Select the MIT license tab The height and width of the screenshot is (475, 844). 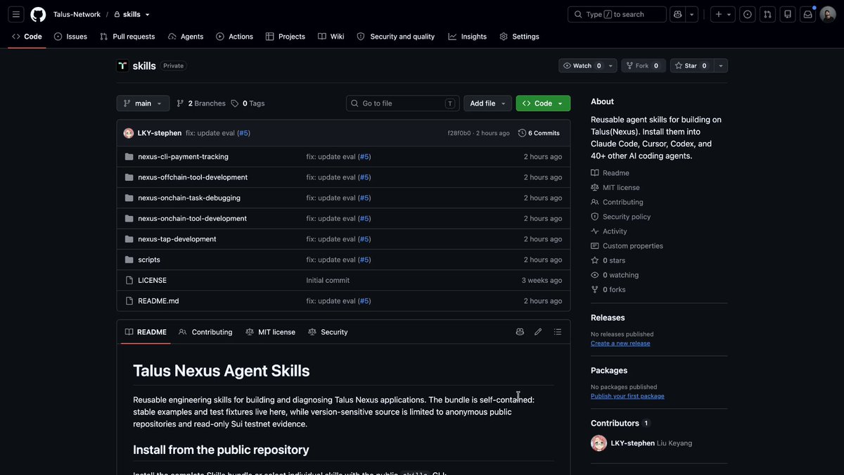[271, 332]
